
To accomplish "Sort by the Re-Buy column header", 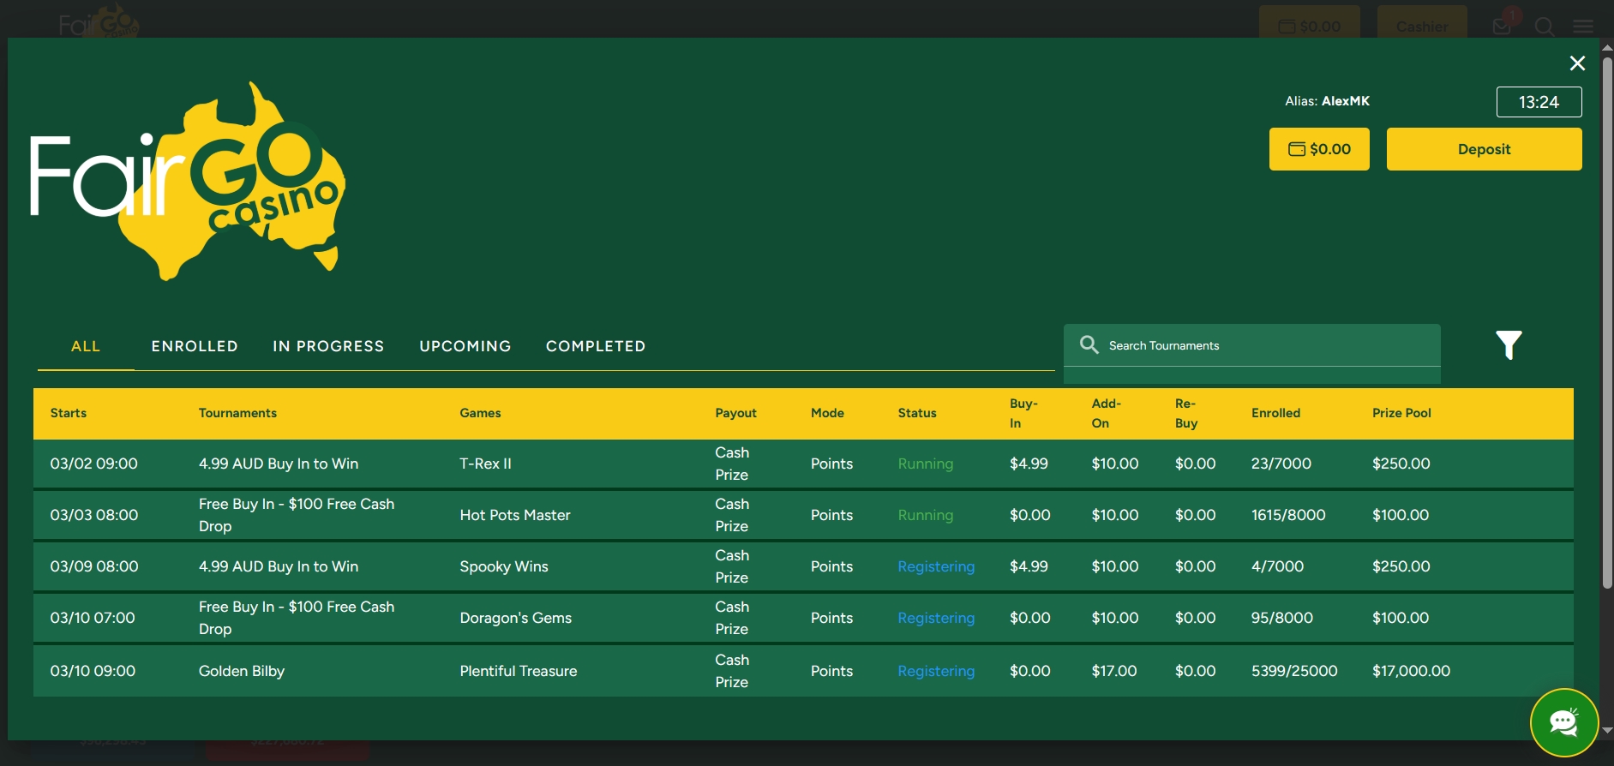I will 1186,413.
